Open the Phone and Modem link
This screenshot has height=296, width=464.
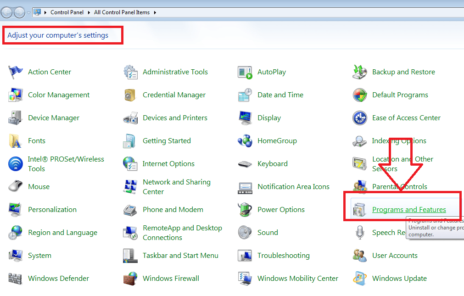coord(173,210)
